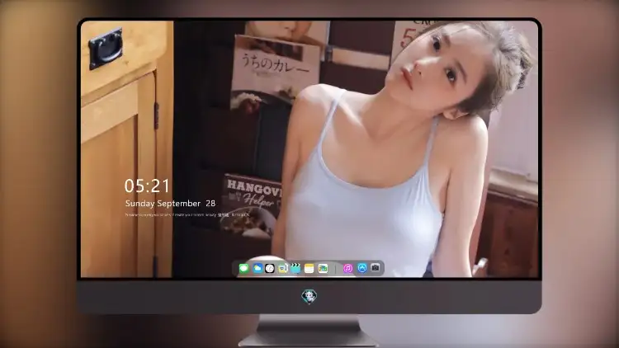619x348 pixels.
Task: Open the Notes app in dock
Action: [309, 269]
